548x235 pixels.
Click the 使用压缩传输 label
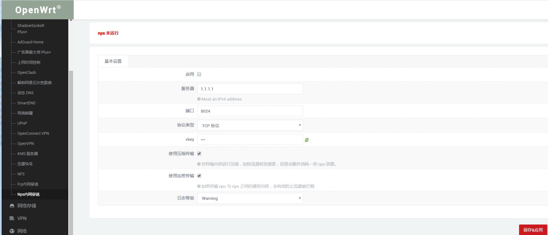[x=181, y=153]
